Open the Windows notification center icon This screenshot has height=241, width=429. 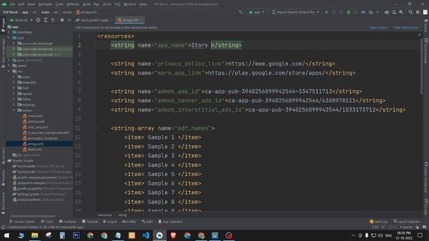(420, 235)
